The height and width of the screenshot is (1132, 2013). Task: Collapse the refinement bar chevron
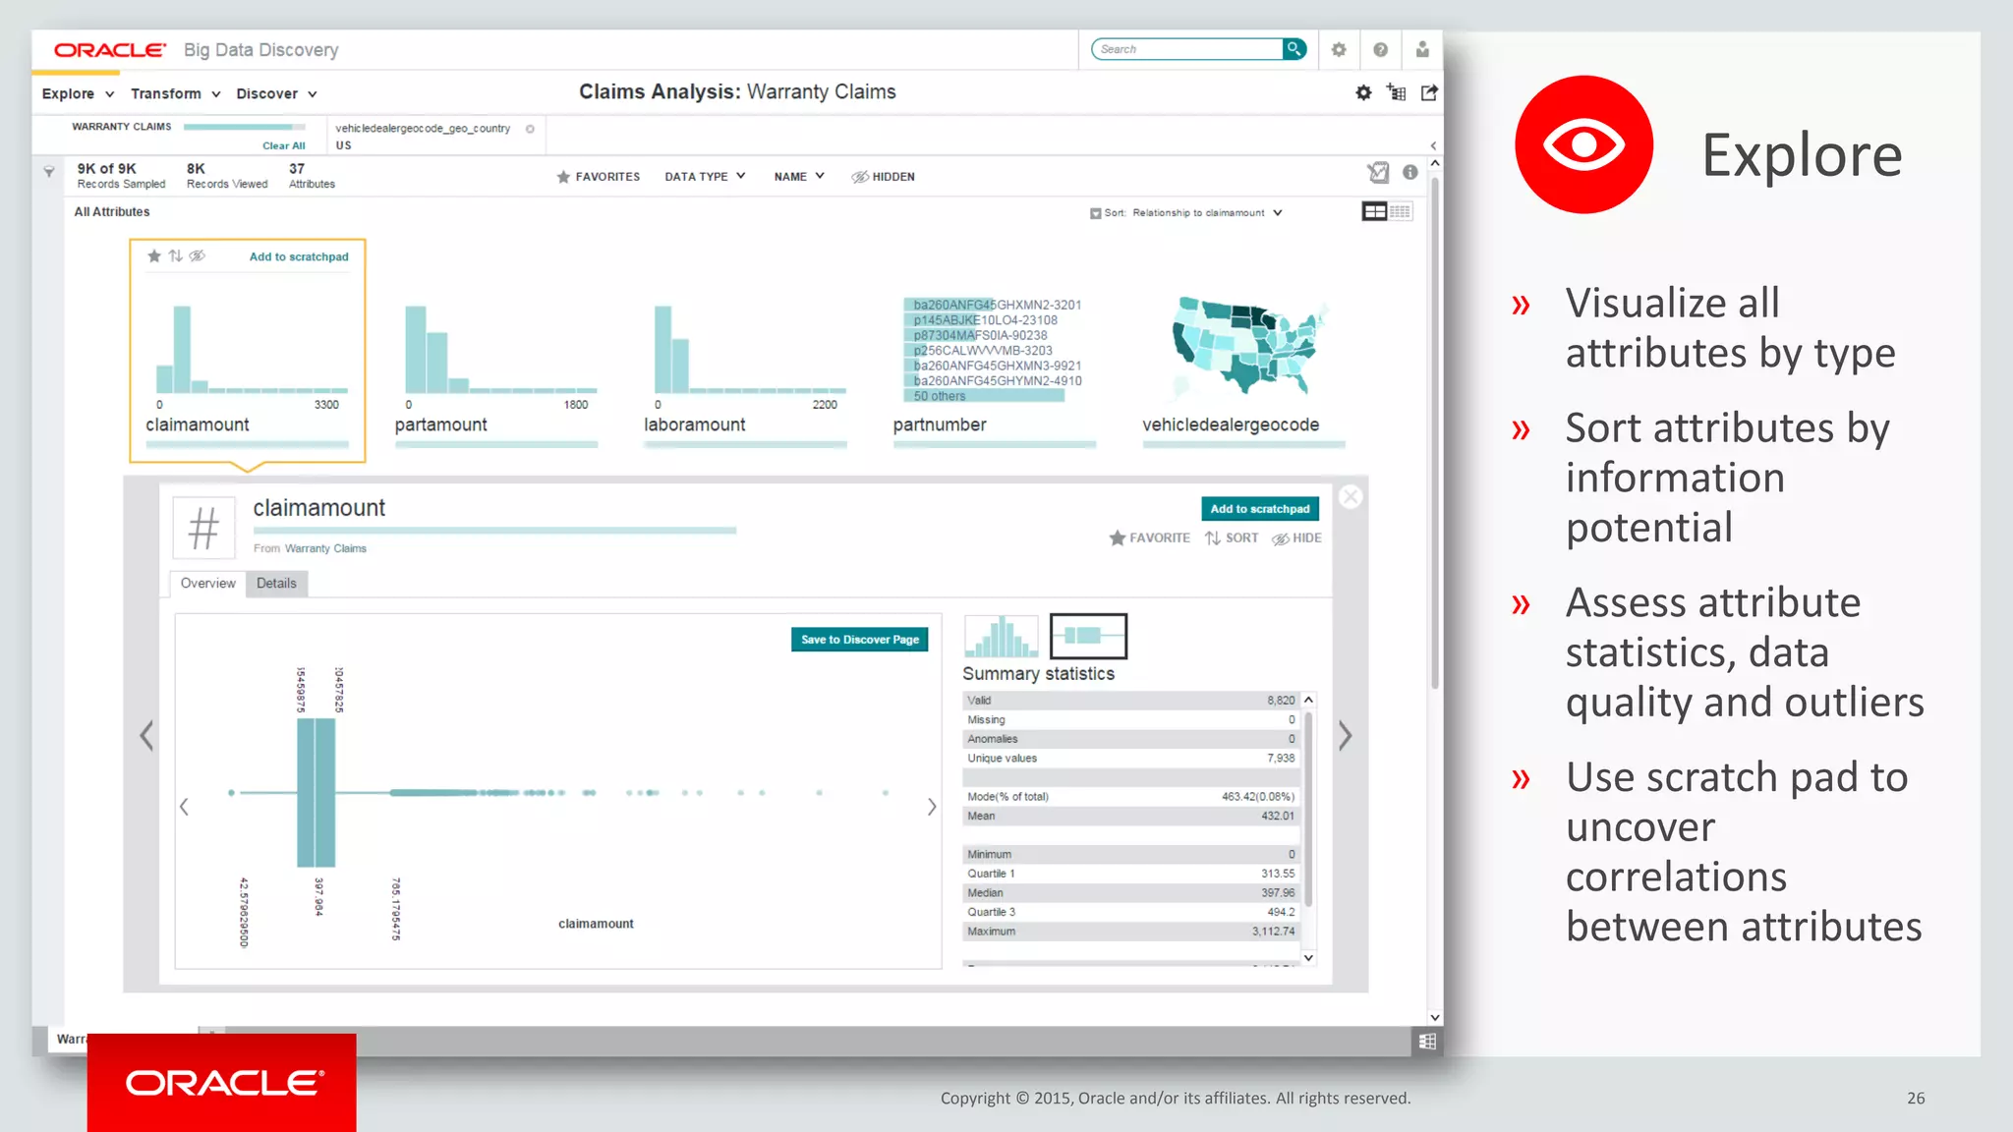click(1433, 145)
